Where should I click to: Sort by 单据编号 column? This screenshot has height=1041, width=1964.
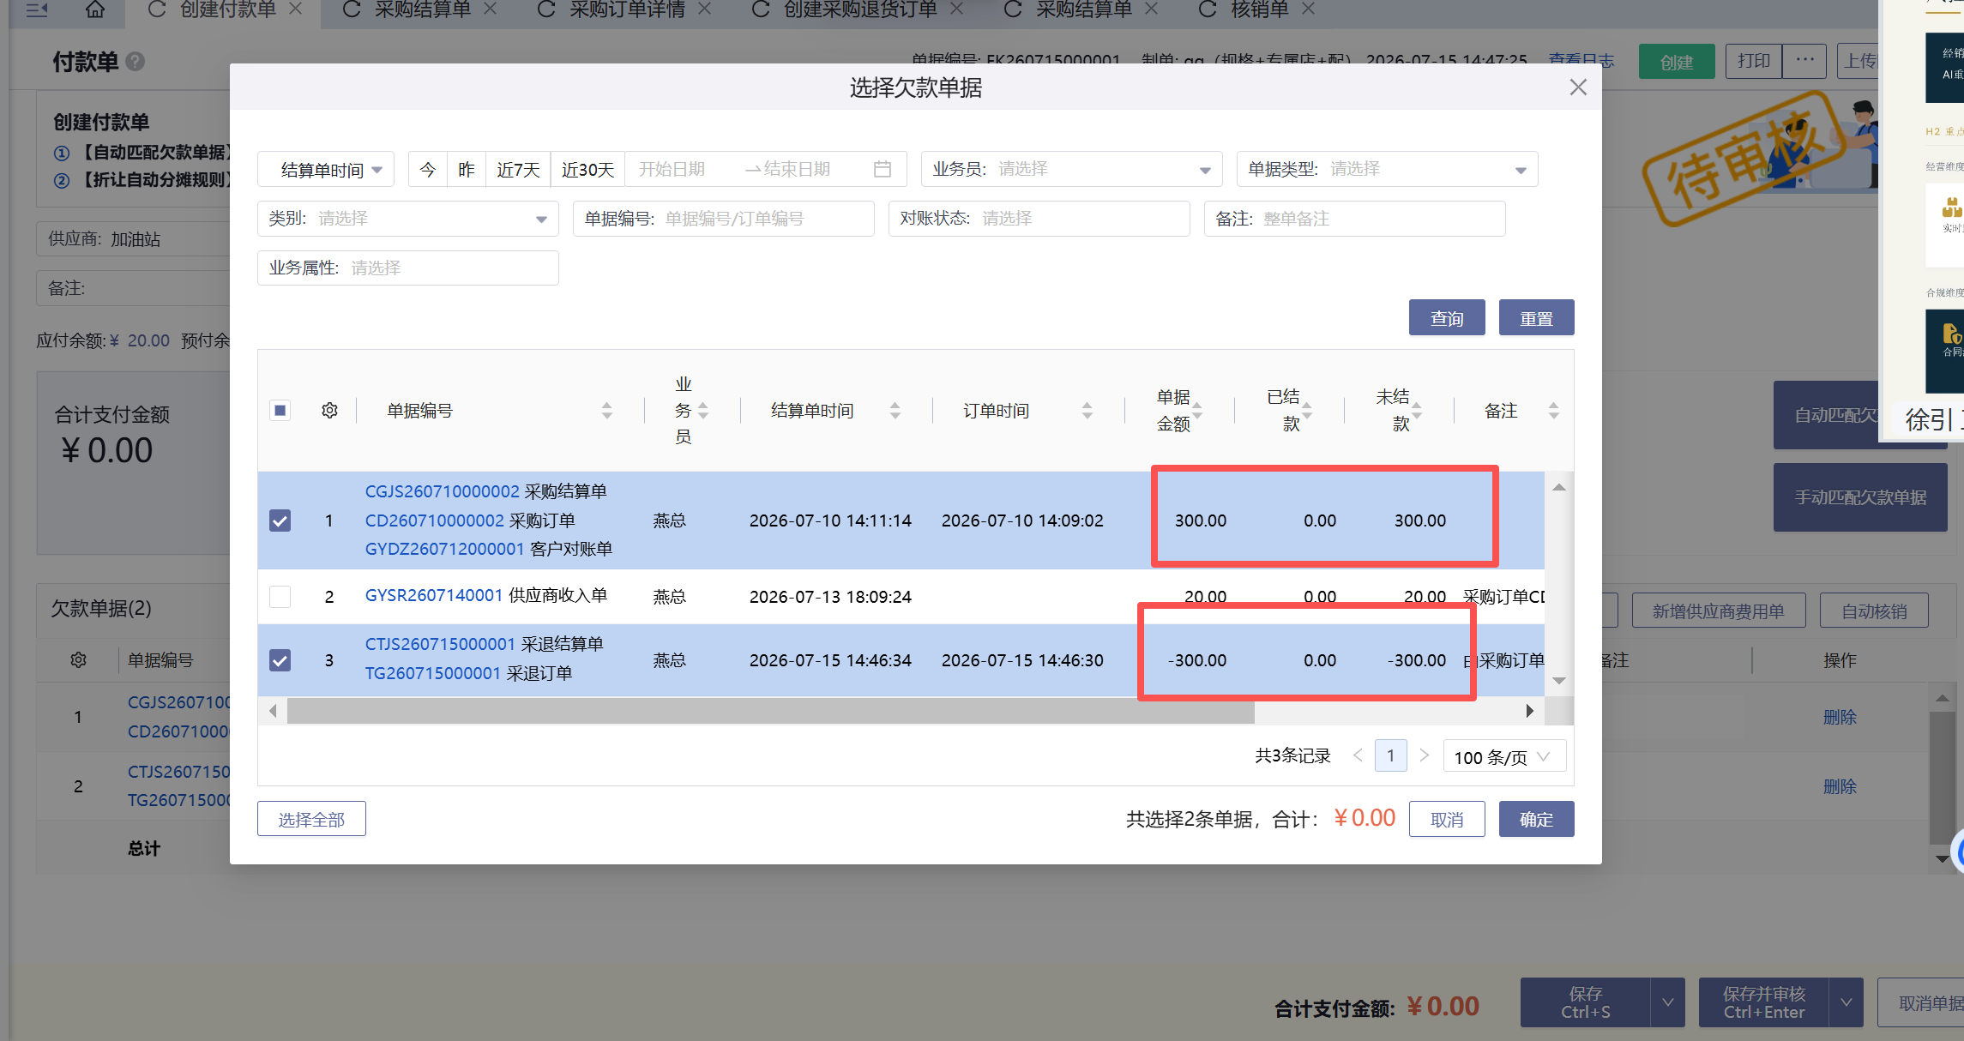(x=607, y=411)
